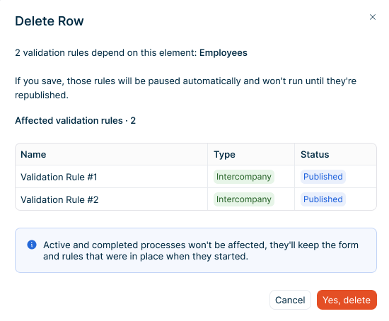
Task: Click the paused automatically warning paragraph
Action: (185, 88)
